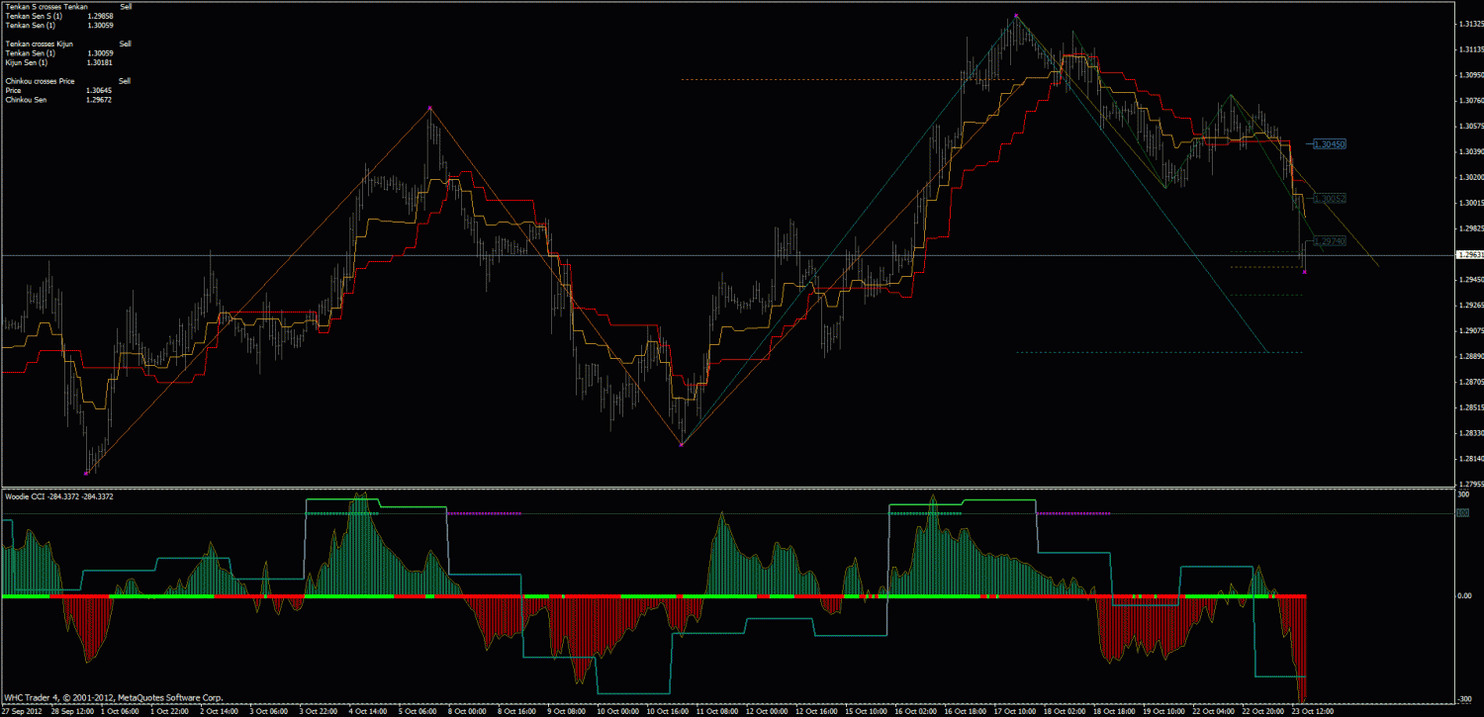Click the 1.31325 level on the price axis

(x=1470, y=24)
